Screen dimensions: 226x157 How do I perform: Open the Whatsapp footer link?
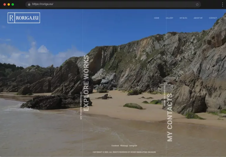[124, 146]
